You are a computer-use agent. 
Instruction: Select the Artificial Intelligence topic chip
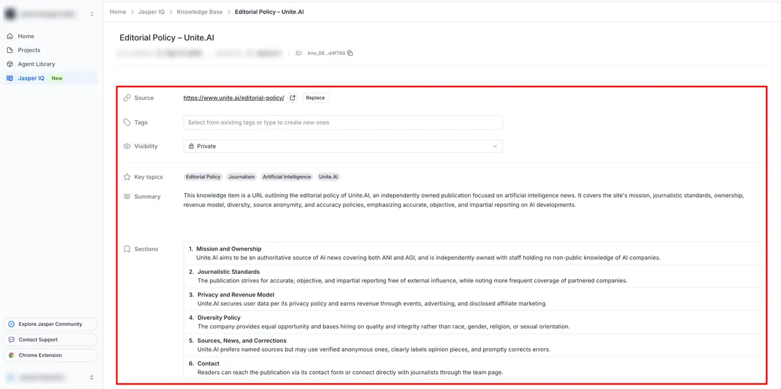tap(287, 177)
